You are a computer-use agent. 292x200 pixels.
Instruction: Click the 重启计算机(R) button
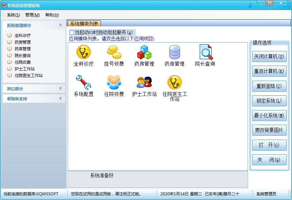pos(269,71)
